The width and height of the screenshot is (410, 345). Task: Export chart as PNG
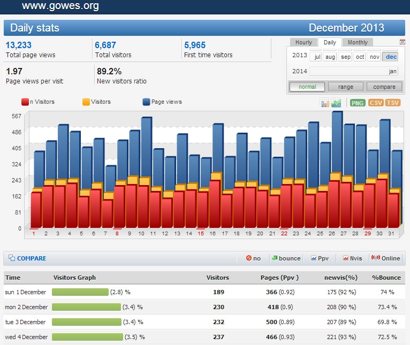(358, 103)
